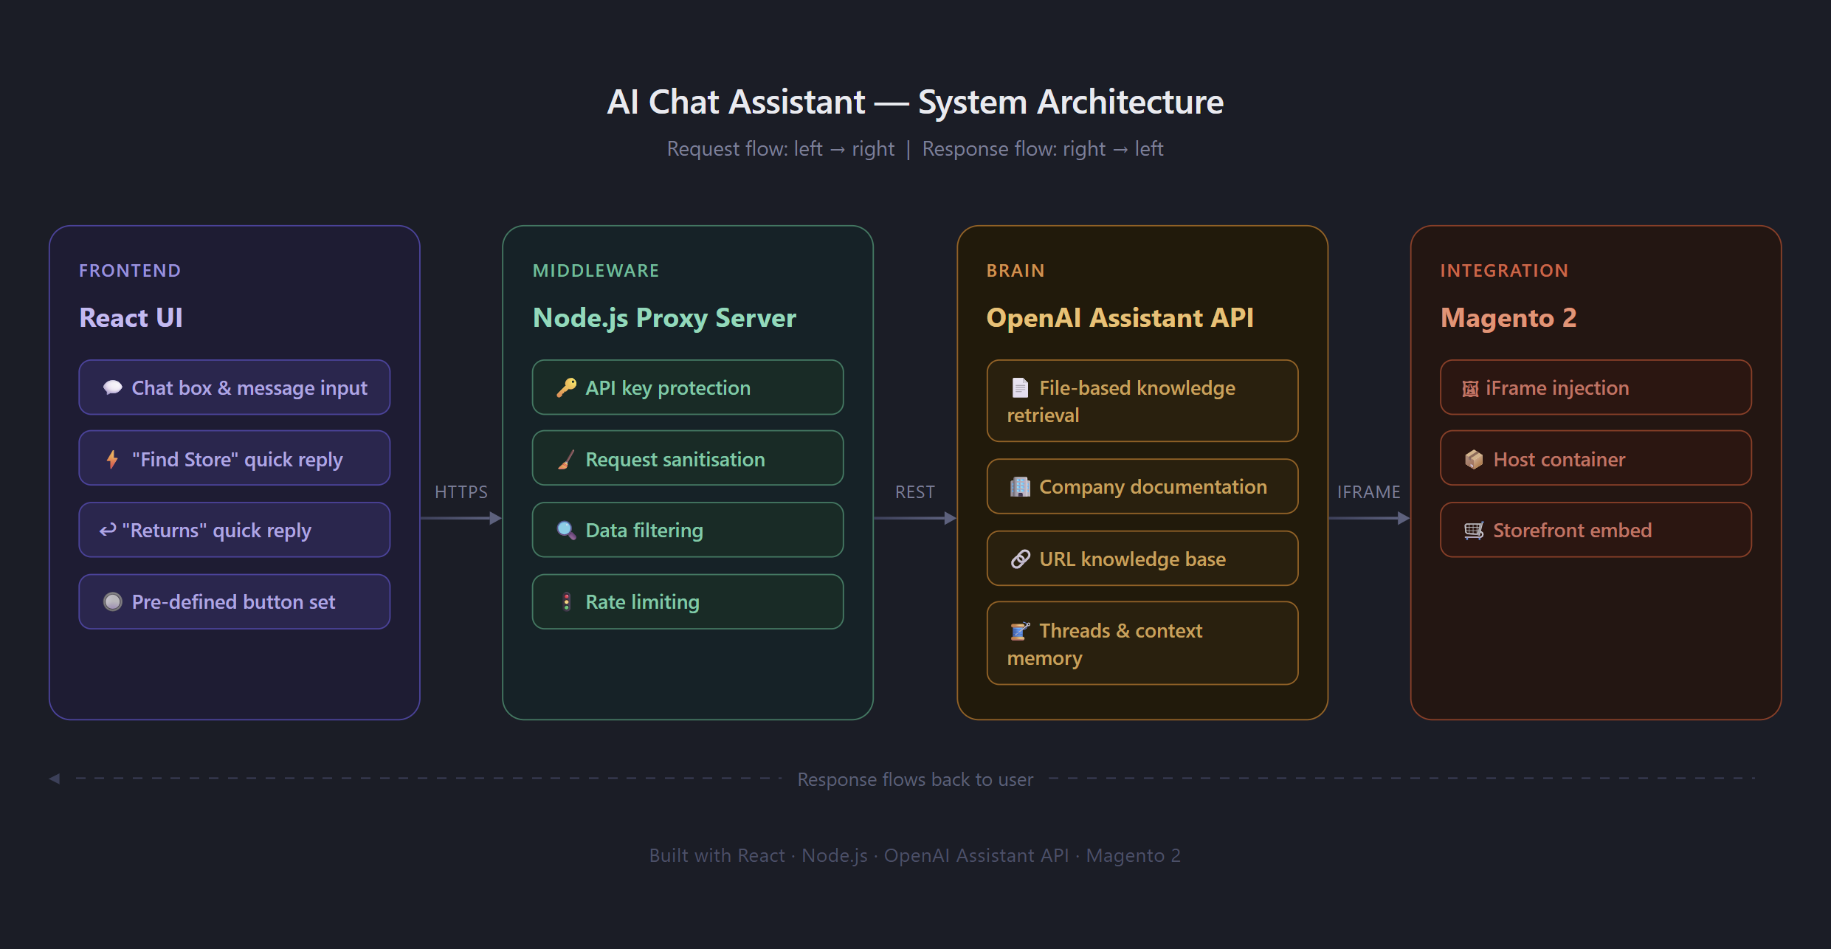This screenshot has height=949, width=1831.
Task: Choose the Company documentation card
Action: tap(1142, 486)
